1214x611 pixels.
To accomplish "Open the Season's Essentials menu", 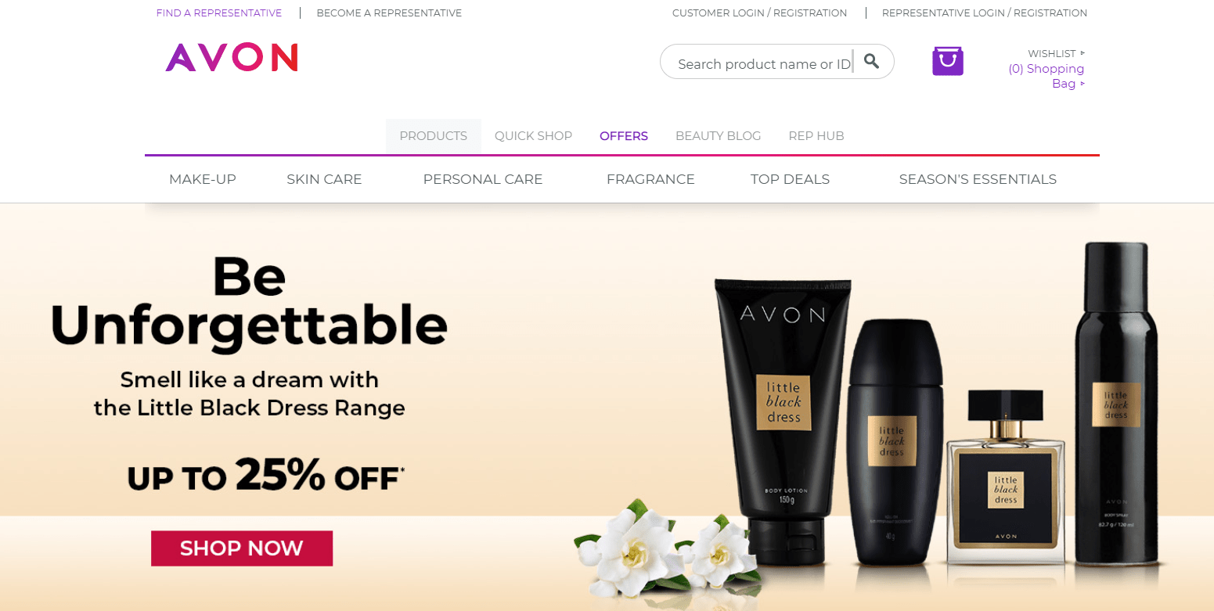I will 978,179.
